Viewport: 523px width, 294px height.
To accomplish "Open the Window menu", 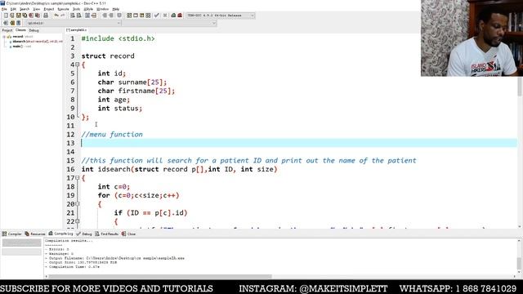I will coord(102,9).
